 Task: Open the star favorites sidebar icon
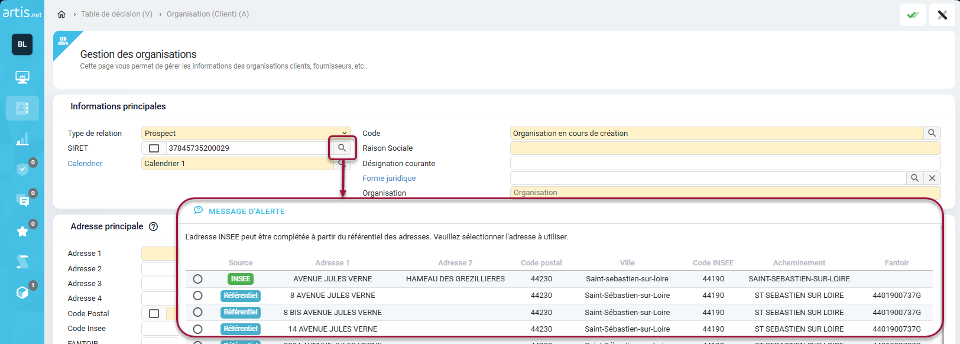click(22, 231)
